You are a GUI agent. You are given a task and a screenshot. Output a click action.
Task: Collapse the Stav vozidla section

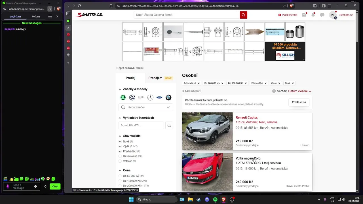point(120,136)
